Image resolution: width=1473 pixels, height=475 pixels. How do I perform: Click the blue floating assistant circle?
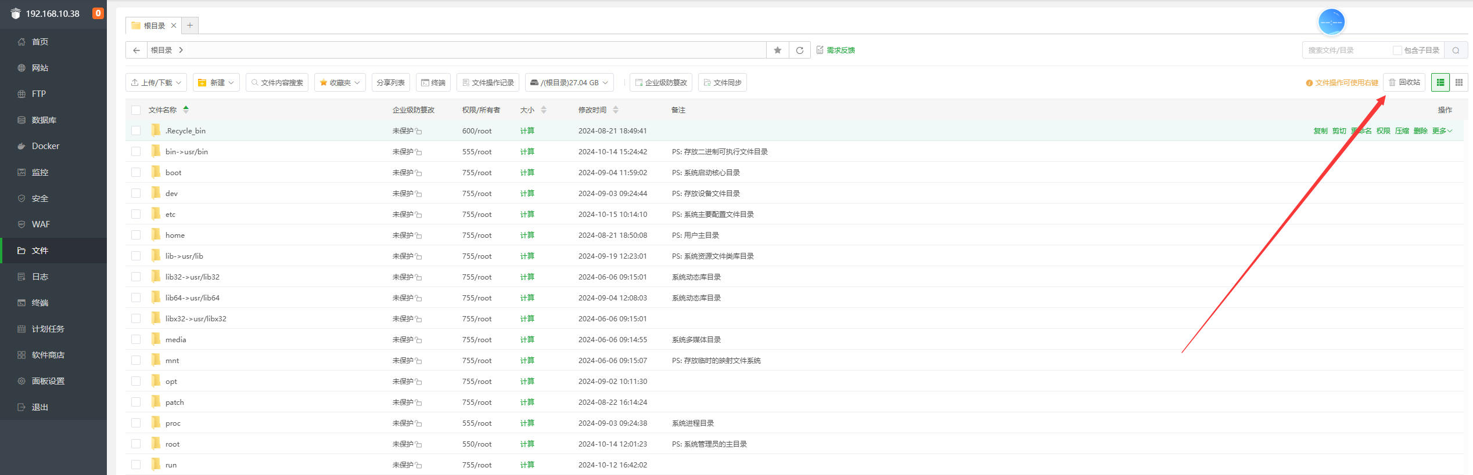[x=1331, y=22]
